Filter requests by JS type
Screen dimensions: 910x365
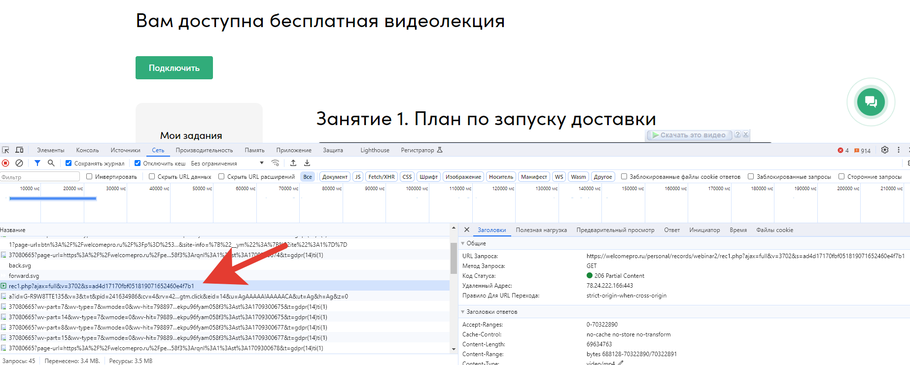click(358, 177)
